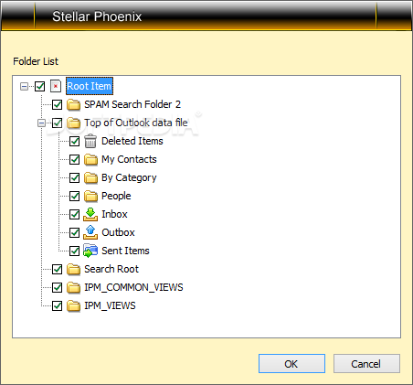The image size is (413, 385).
Task: Disable the IPM_COMMON_VIEWS checkbox
Action: 57,287
